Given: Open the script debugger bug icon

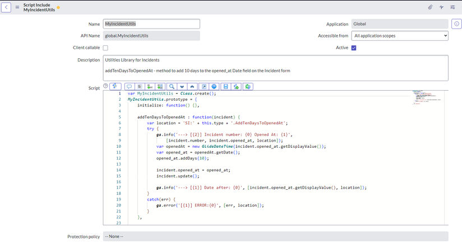Looking at the screenshot, I should 248,86.
